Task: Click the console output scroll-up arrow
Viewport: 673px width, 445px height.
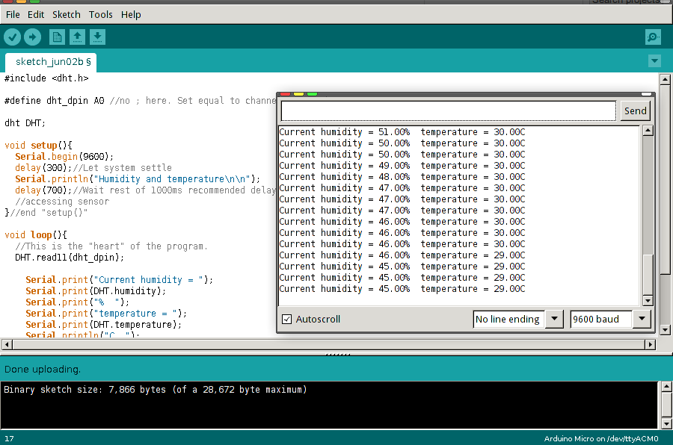Action: [x=666, y=387]
